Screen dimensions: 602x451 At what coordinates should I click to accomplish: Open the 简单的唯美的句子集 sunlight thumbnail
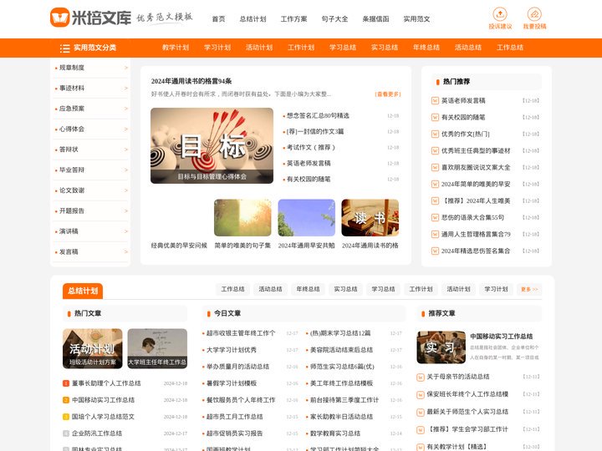[242, 218]
